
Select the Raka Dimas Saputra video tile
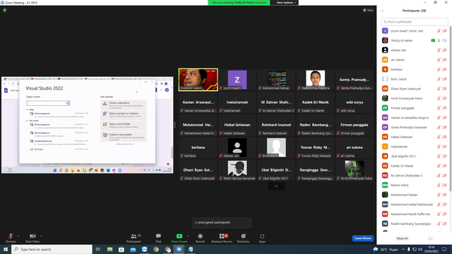(x=316, y=80)
